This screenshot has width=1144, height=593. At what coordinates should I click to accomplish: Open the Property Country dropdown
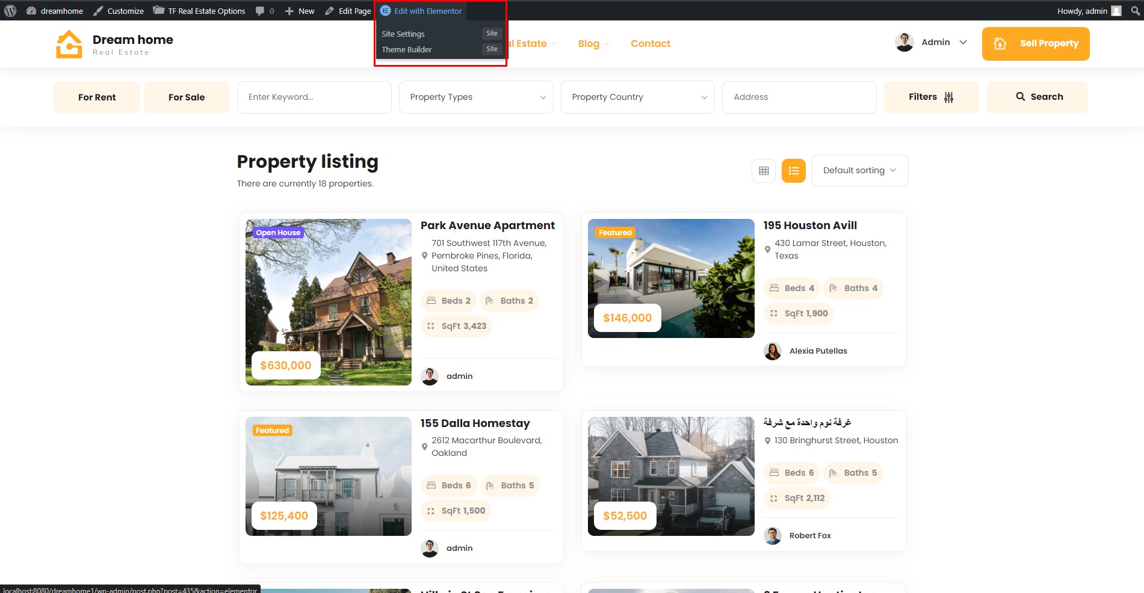(x=638, y=97)
